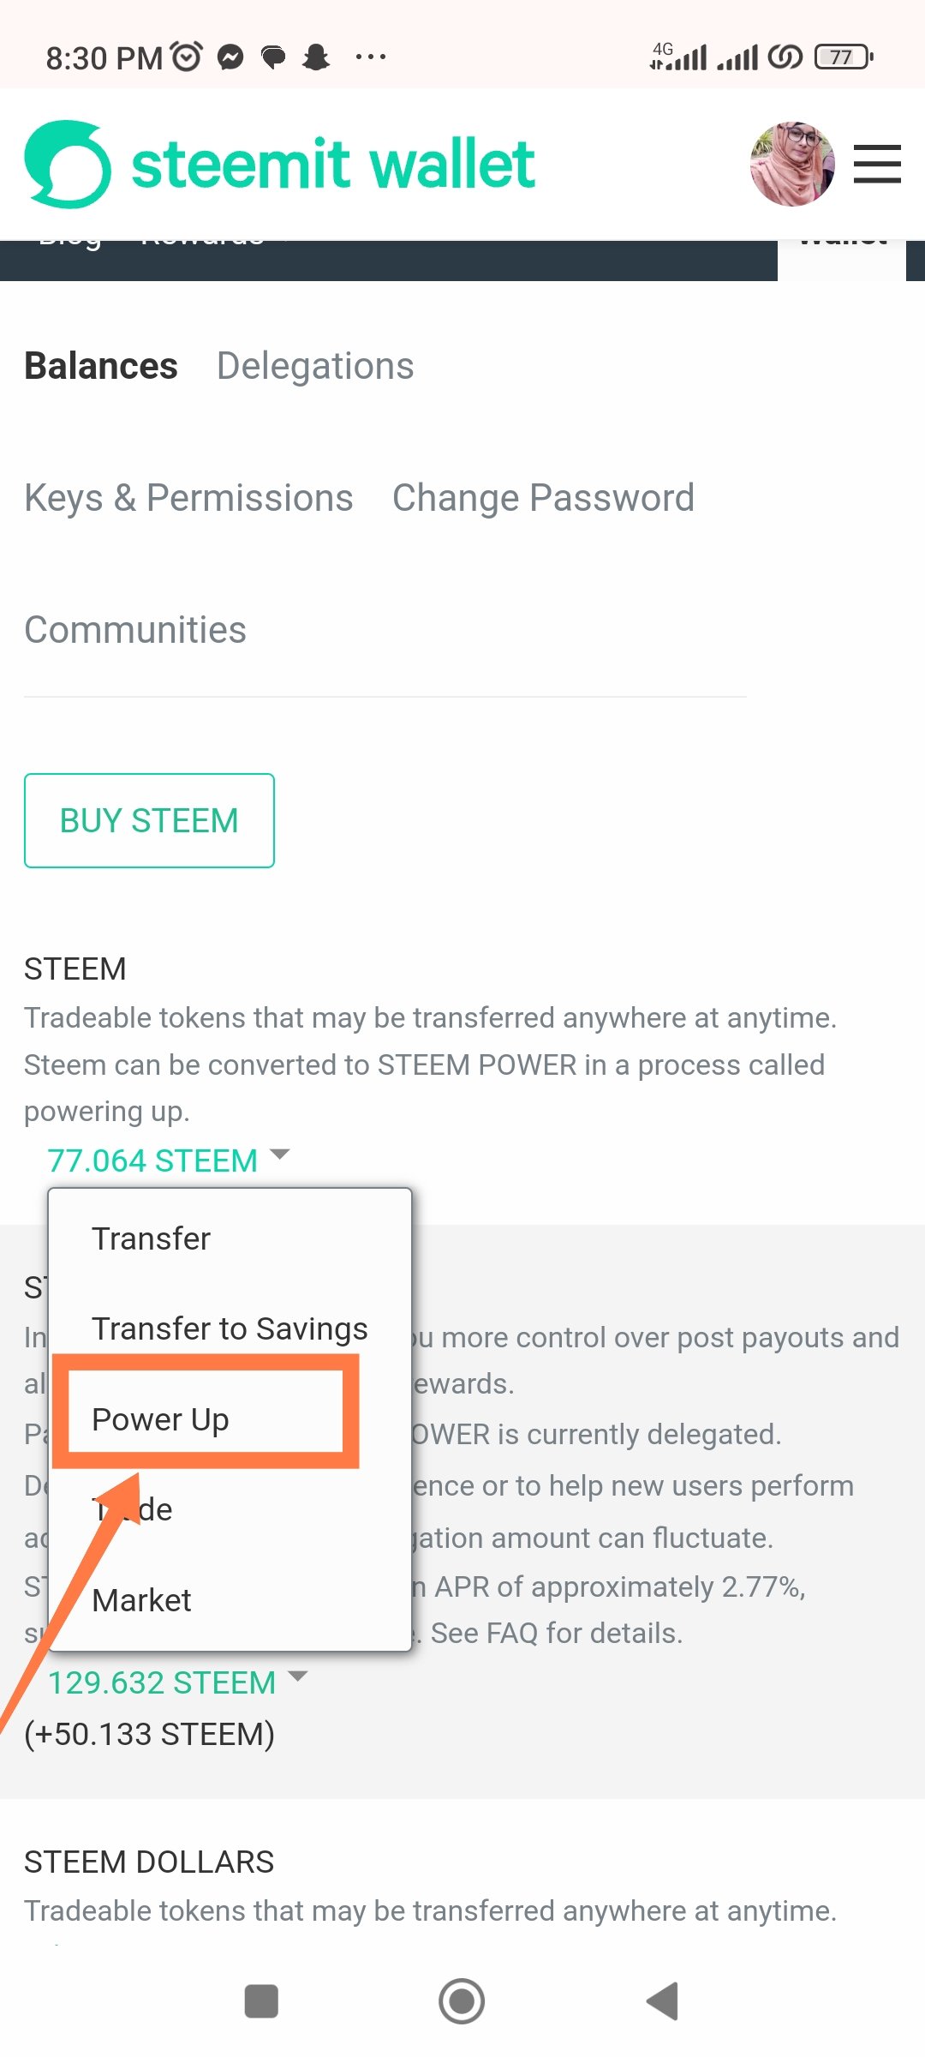925x2057 pixels.
Task: Choose Market from the dropdown menu
Action: (x=141, y=1600)
